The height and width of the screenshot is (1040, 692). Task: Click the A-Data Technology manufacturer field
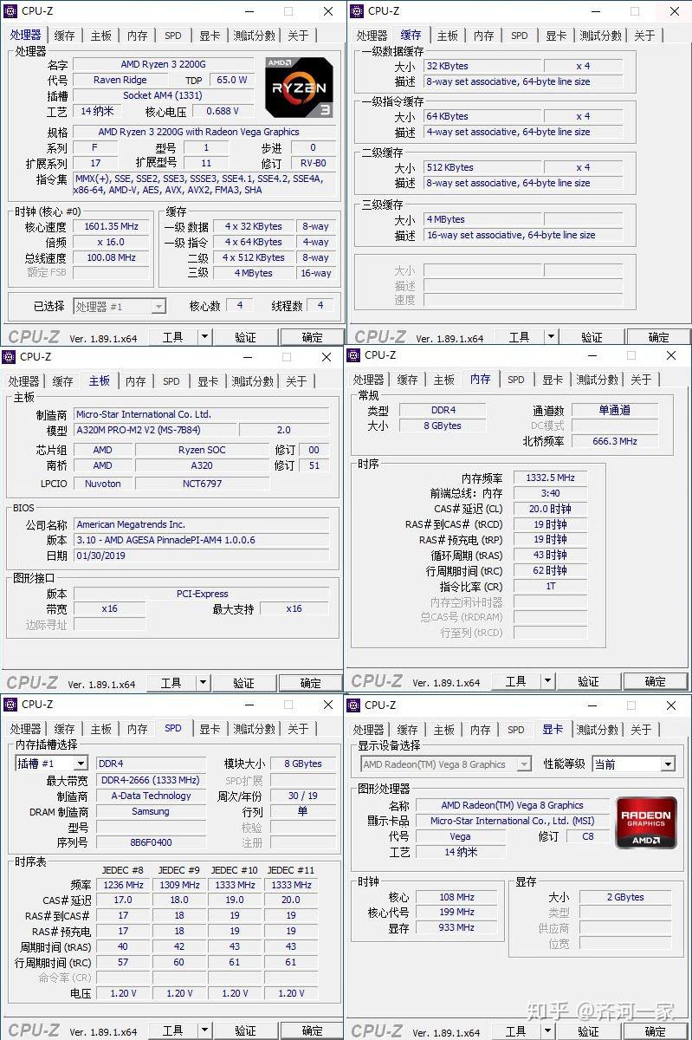pos(151,796)
